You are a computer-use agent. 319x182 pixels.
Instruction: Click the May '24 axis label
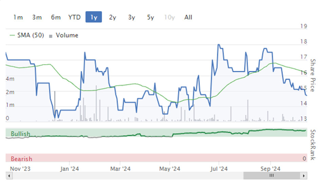coord(170,168)
